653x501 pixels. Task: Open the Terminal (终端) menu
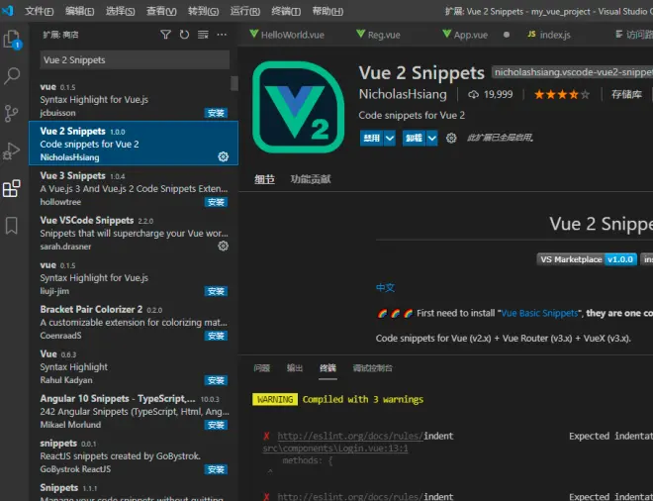click(286, 11)
